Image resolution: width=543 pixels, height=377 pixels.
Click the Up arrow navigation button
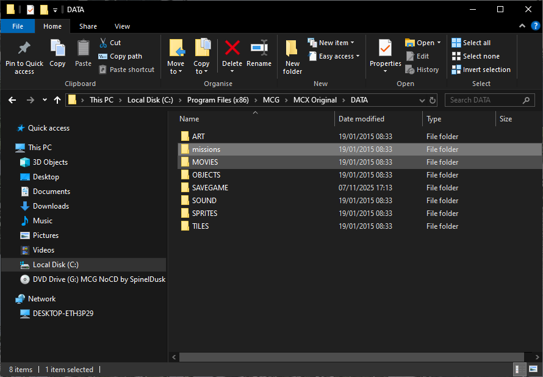pos(57,100)
